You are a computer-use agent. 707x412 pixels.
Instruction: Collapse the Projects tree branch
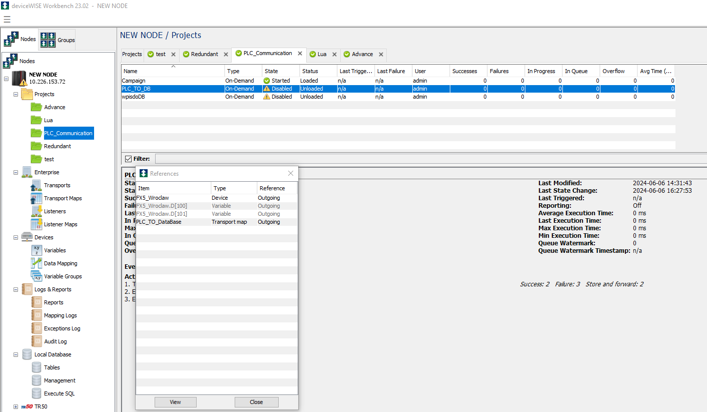(16, 94)
